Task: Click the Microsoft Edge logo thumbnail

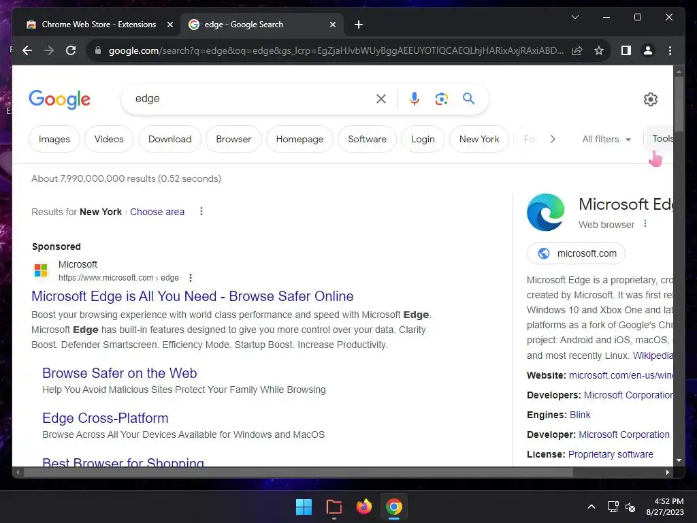Action: (x=545, y=212)
